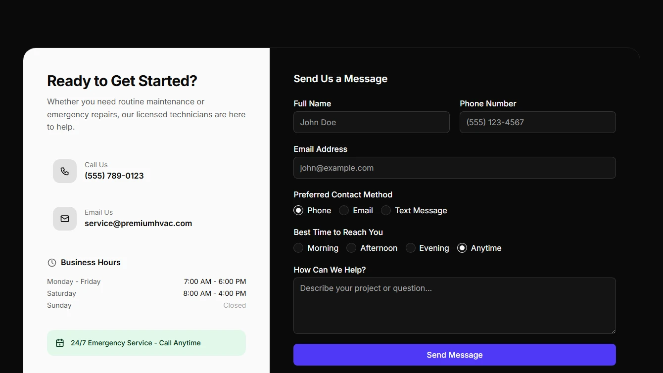Click the service@premiumhvac.com email address
This screenshot has width=663, height=373.
pyautogui.click(x=138, y=223)
